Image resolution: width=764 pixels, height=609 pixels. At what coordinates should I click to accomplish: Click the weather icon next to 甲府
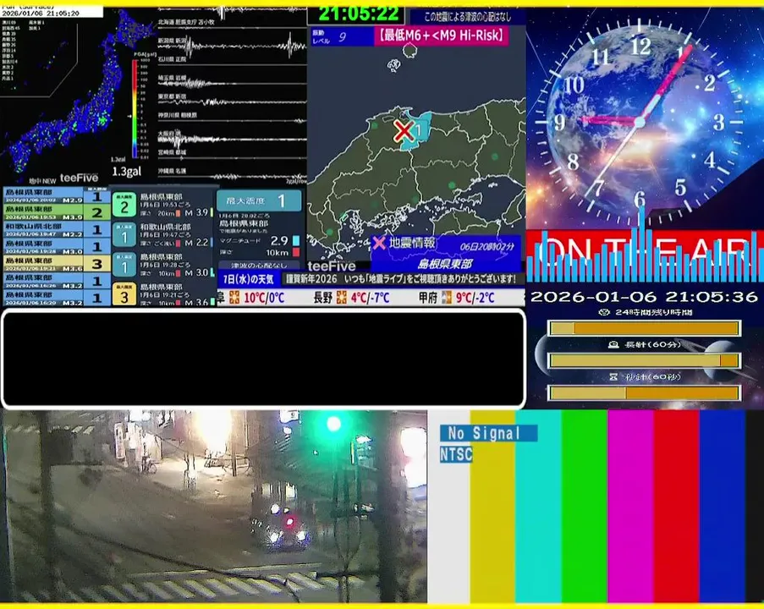coord(447,297)
